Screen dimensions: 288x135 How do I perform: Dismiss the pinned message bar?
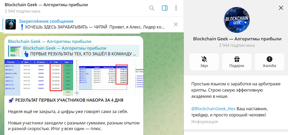pyautogui.click(x=176, y=25)
